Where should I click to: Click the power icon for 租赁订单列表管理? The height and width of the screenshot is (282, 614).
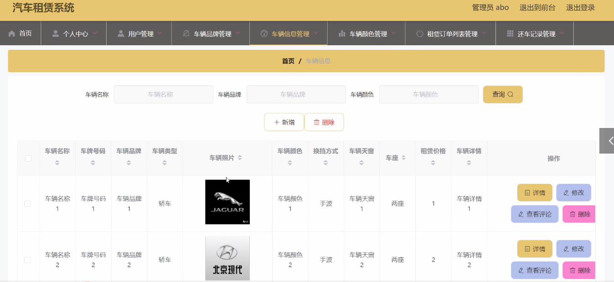coord(420,34)
